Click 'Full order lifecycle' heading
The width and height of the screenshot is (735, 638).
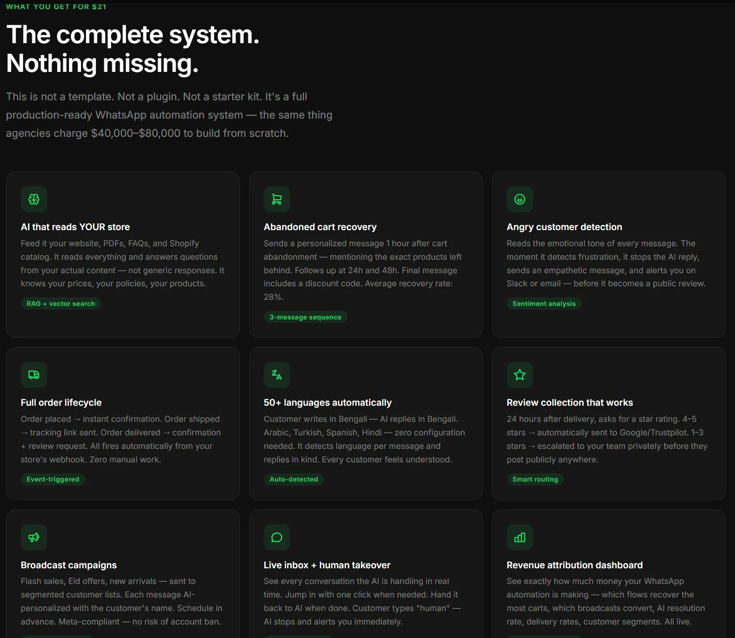coord(61,403)
